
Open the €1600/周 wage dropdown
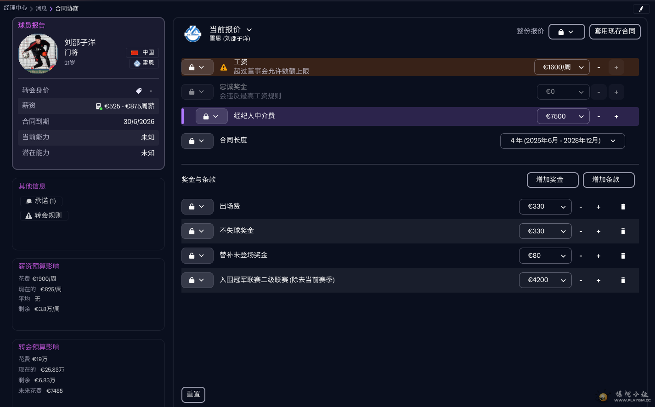tap(562, 67)
